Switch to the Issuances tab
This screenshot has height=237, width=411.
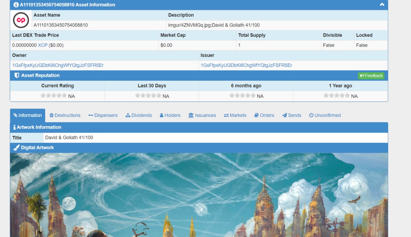click(202, 115)
